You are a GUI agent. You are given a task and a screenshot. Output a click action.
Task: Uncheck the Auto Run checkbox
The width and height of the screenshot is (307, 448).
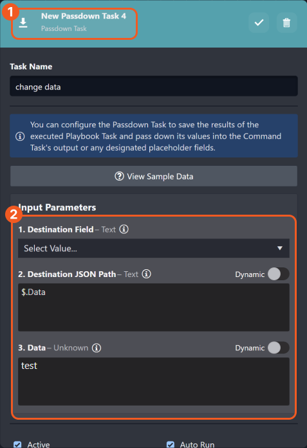tap(171, 444)
